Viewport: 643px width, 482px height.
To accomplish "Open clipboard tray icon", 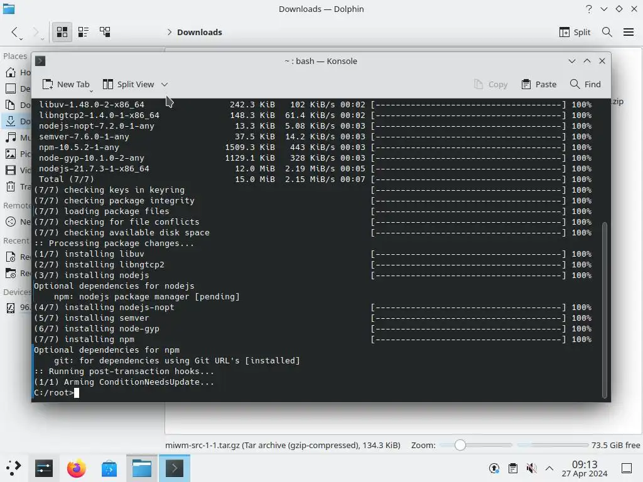I will [x=512, y=468].
